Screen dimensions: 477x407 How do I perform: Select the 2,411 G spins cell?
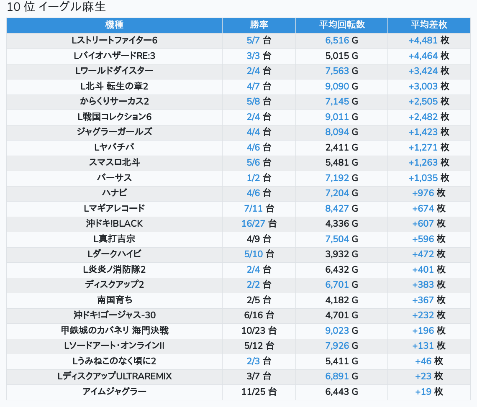(x=341, y=147)
